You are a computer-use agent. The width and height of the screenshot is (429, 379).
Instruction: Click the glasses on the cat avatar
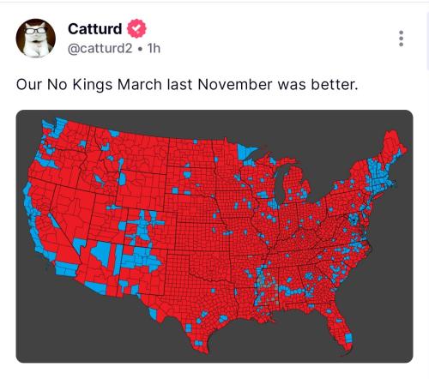35,31
